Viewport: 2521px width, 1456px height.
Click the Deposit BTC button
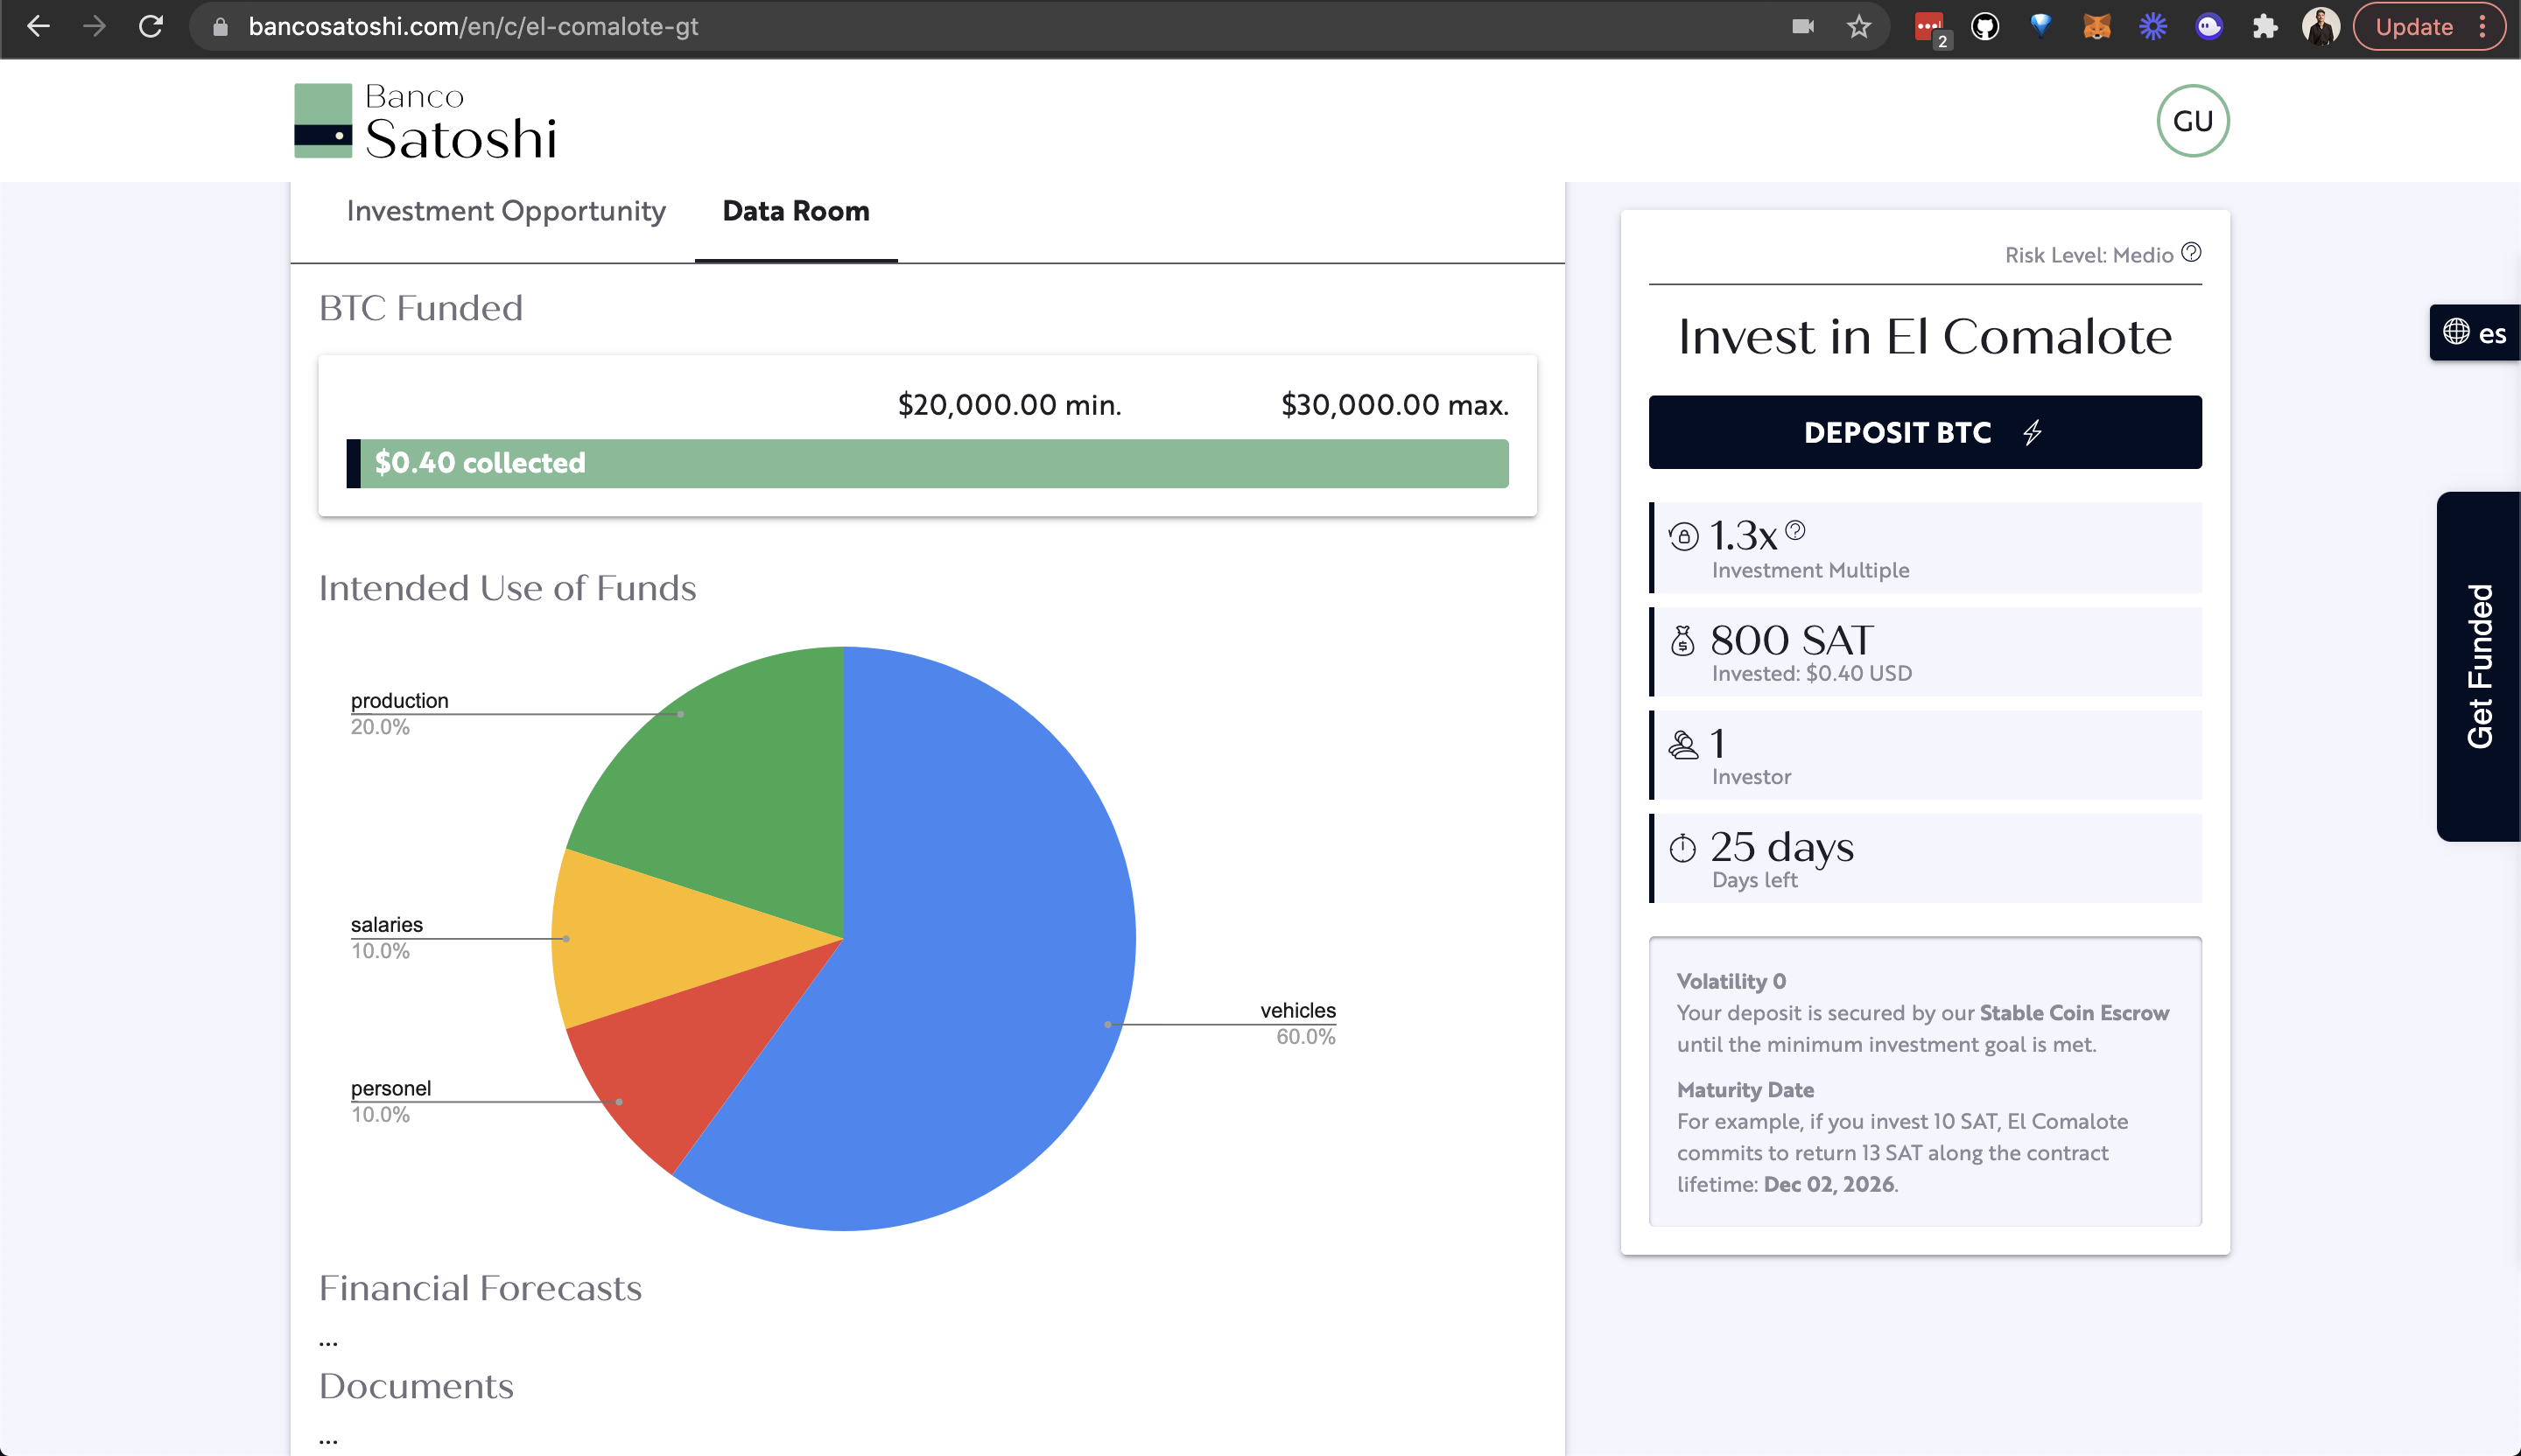tap(1924, 432)
